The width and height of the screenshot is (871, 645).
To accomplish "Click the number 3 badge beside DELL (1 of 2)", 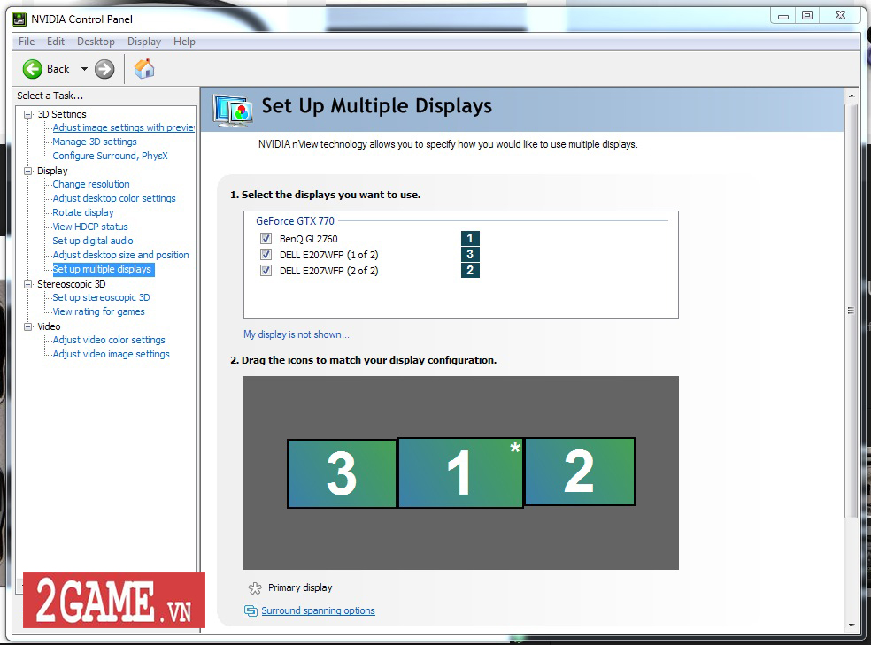I will click(x=470, y=254).
